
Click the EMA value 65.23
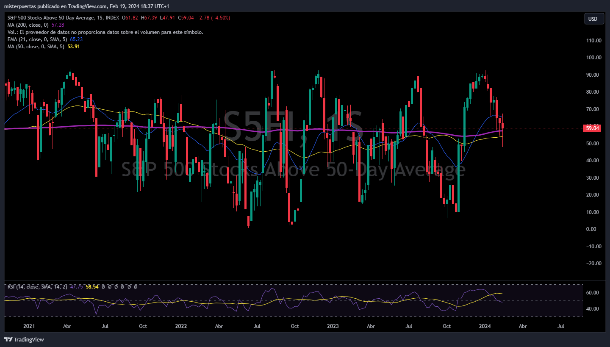point(76,39)
